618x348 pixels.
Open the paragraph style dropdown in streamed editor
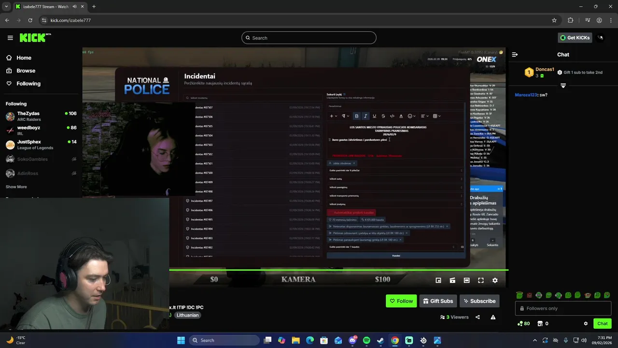pyautogui.click(x=345, y=116)
